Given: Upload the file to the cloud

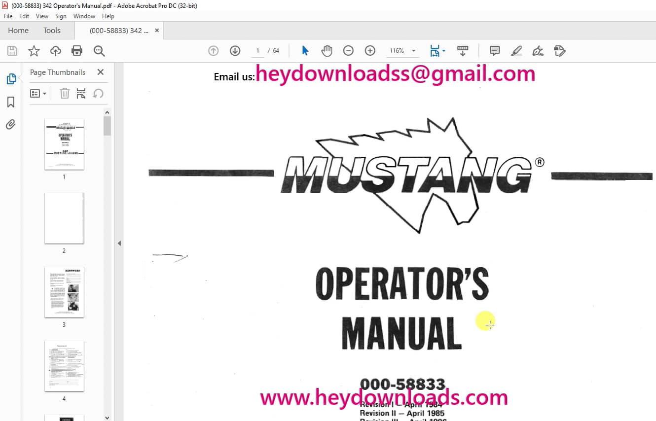Looking at the screenshot, I should coord(56,51).
